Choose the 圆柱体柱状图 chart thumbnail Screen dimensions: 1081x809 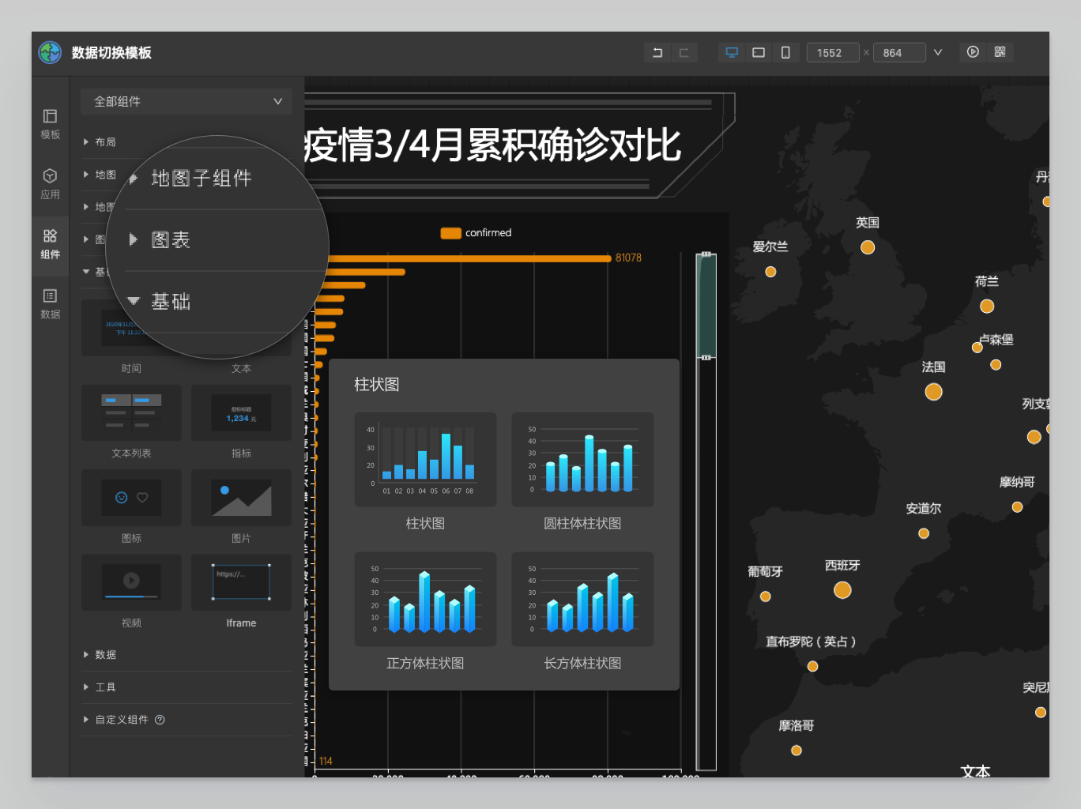click(x=582, y=460)
